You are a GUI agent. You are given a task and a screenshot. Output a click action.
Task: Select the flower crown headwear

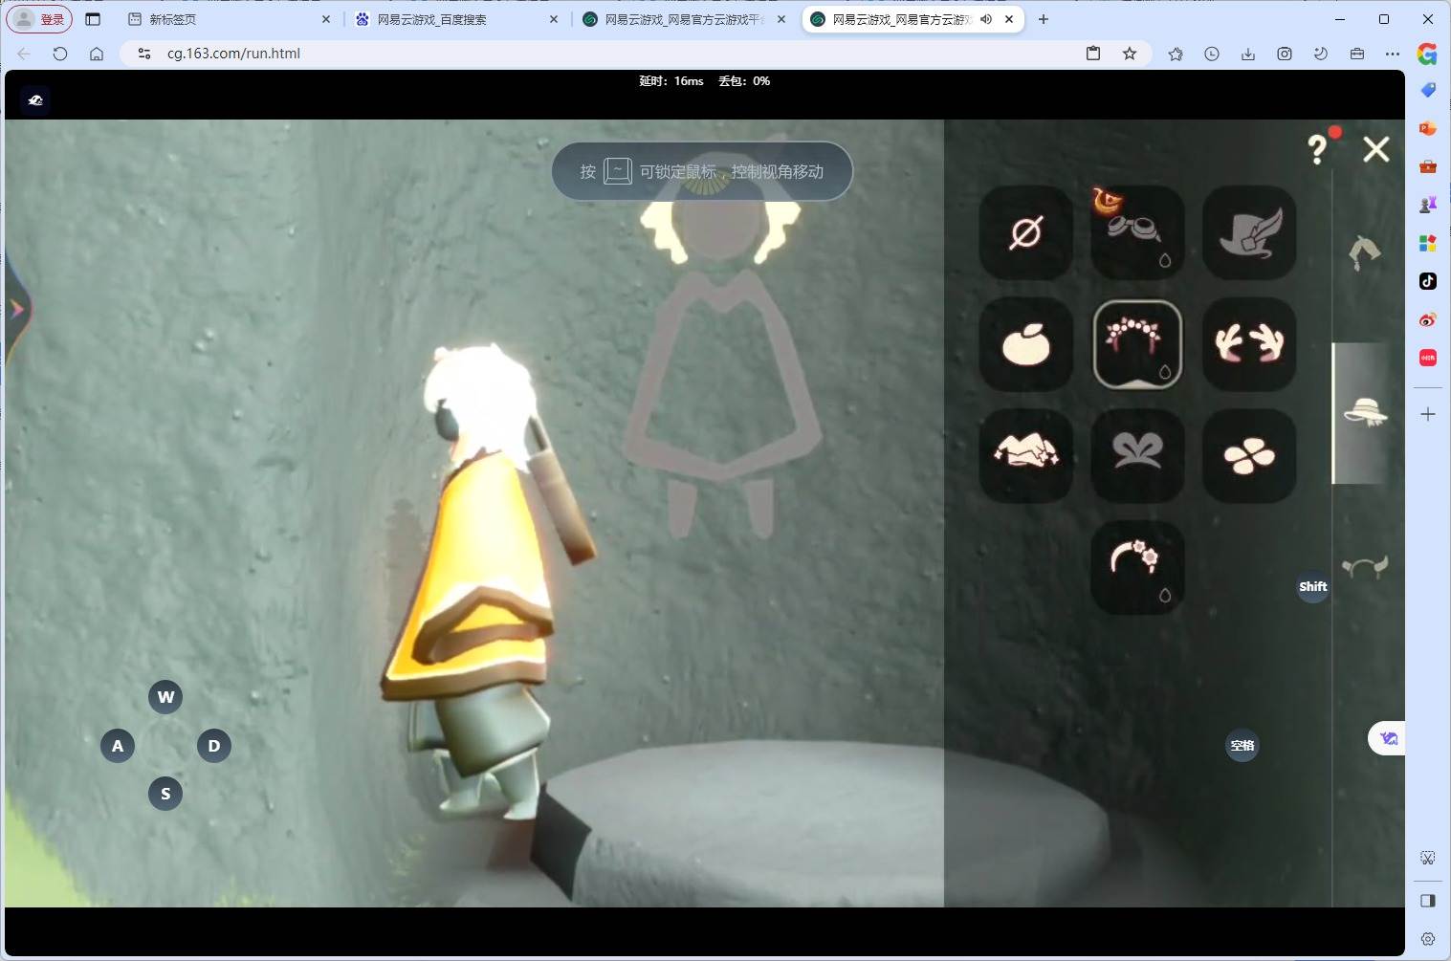1137,344
